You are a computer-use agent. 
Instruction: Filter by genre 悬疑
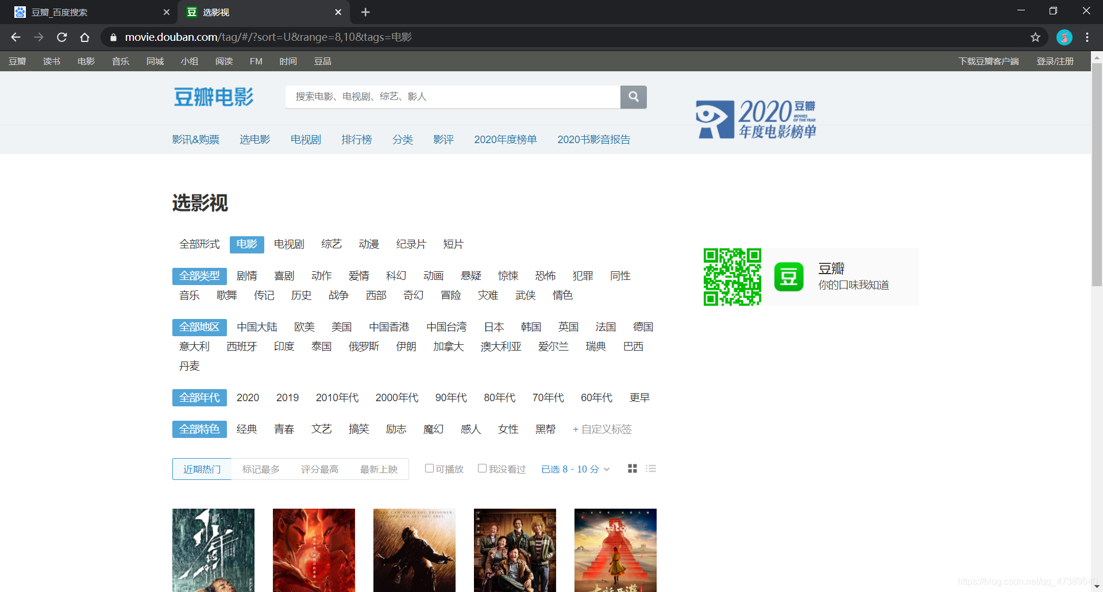471,276
